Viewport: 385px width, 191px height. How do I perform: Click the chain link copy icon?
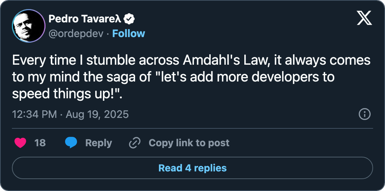pos(134,143)
